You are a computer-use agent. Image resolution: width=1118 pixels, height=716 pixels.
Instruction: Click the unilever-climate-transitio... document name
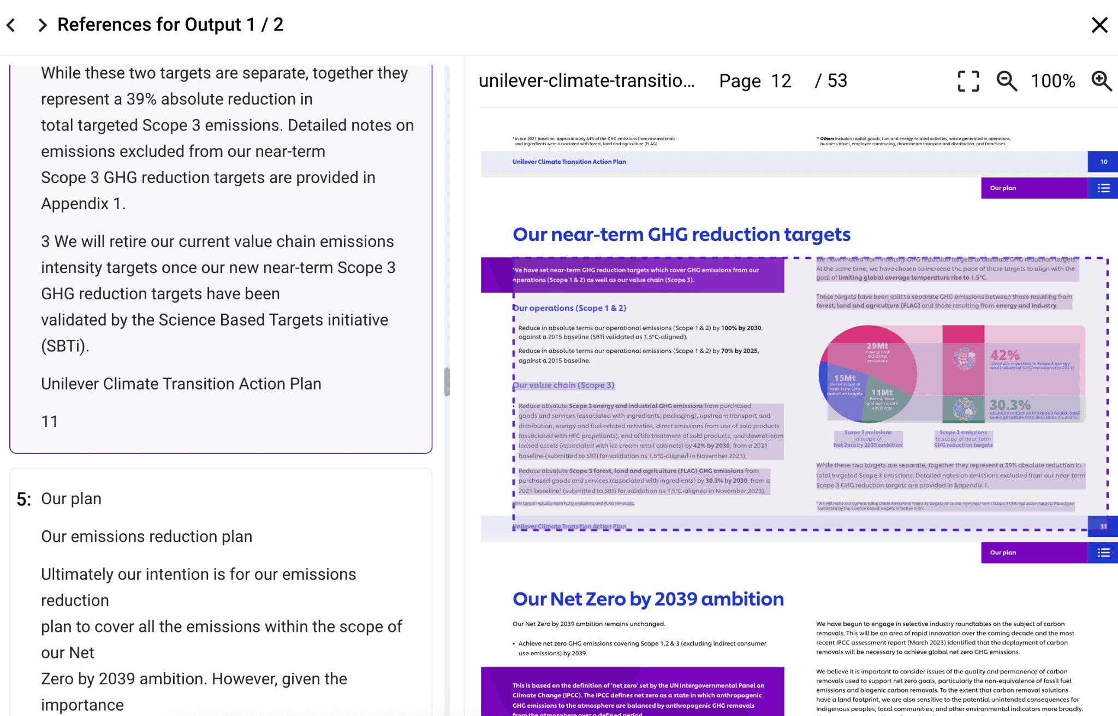tap(587, 81)
